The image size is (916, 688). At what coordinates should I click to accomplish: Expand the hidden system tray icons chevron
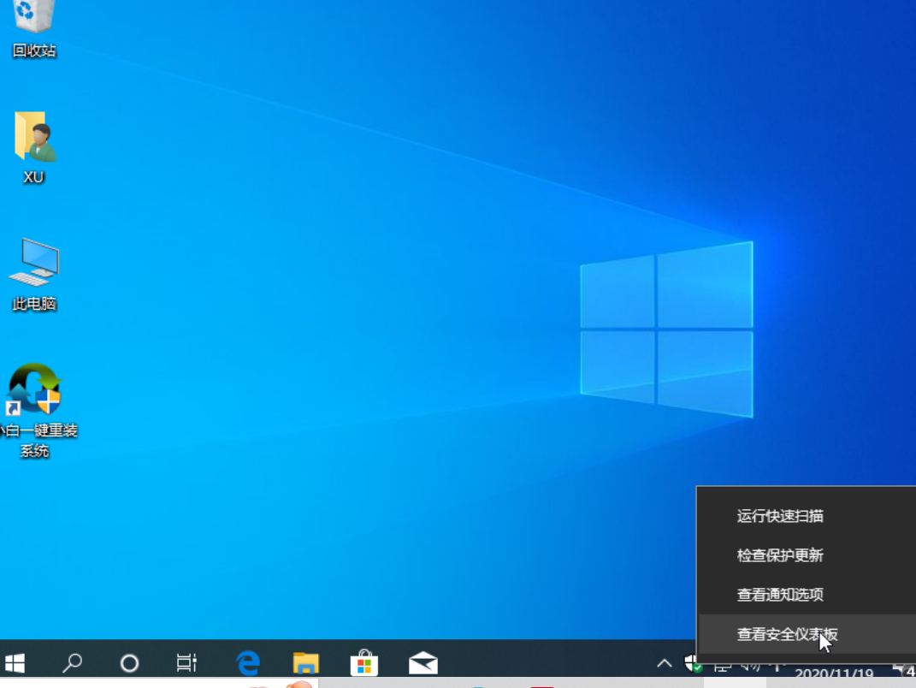(x=664, y=662)
